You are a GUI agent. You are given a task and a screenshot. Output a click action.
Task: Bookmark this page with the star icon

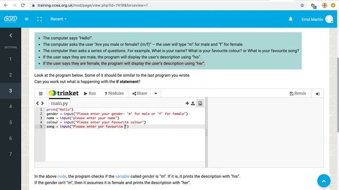coord(302,5)
